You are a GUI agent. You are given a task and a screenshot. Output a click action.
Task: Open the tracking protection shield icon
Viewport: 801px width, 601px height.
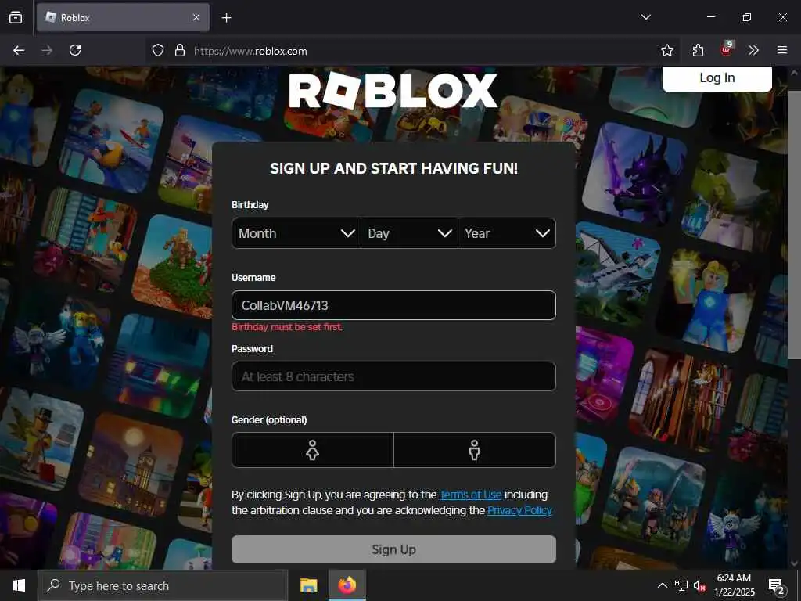pyautogui.click(x=158, y=50)
